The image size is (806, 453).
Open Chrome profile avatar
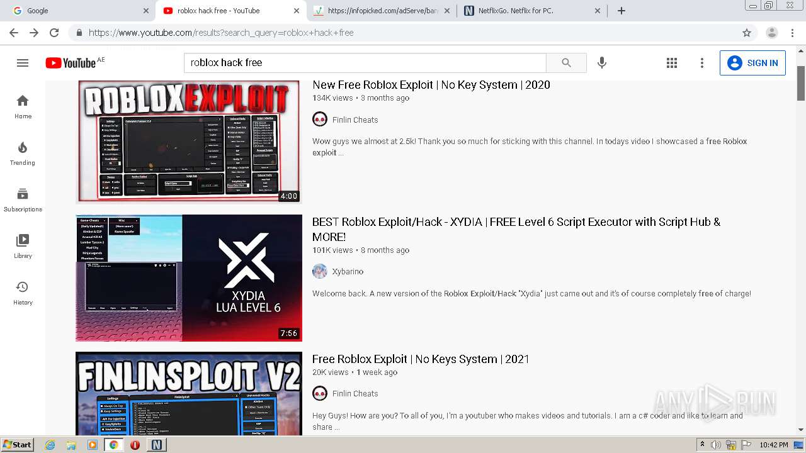772,33
